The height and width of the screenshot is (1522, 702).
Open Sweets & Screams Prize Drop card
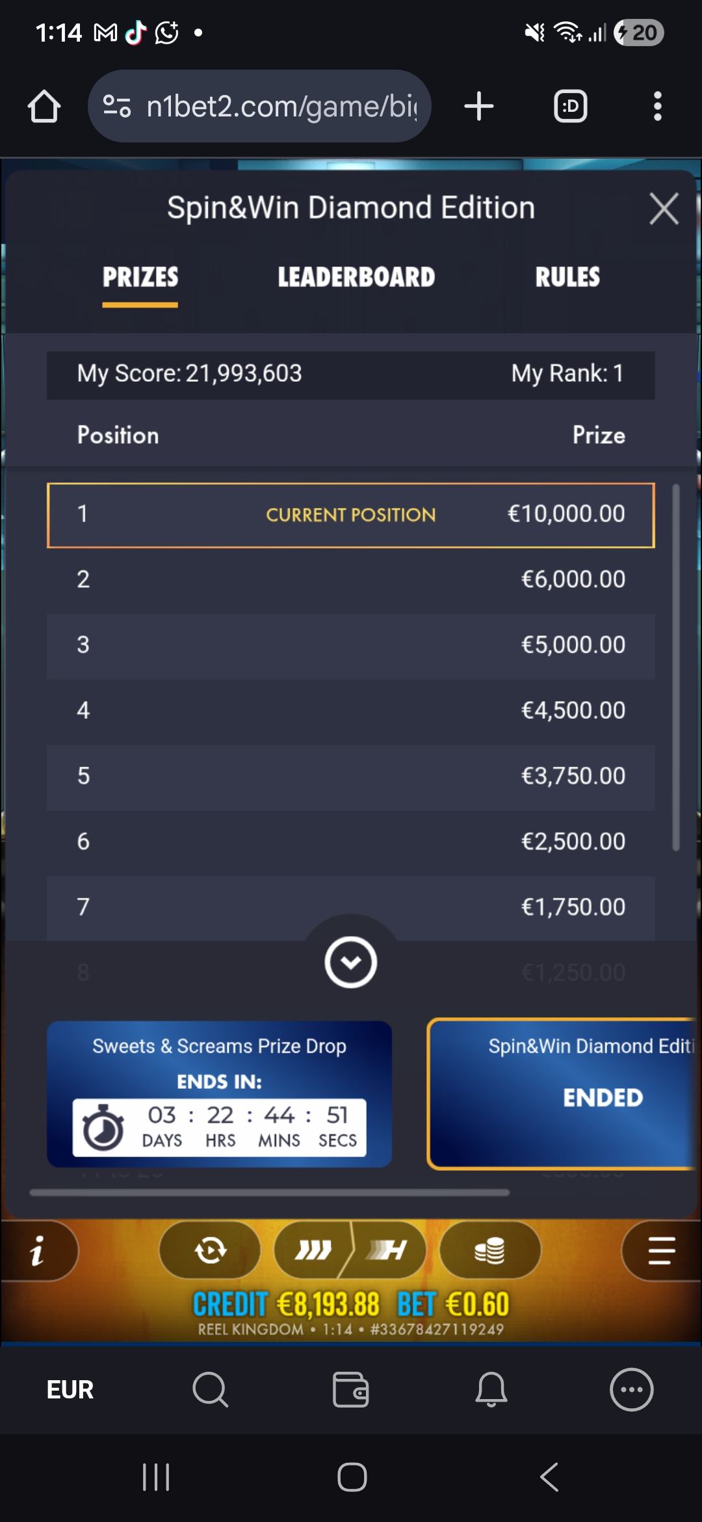219,1094
